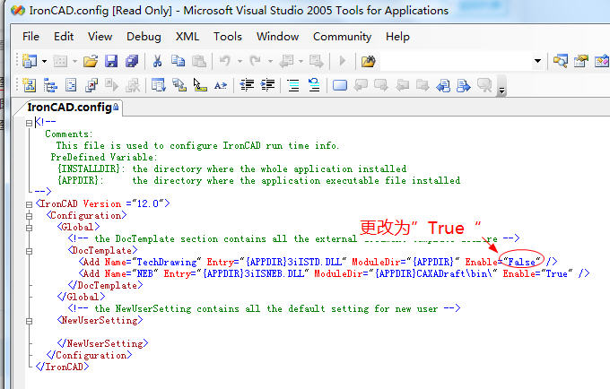Click the Paste icon
This screenshot has width=610, height=389.
[199, 61]
